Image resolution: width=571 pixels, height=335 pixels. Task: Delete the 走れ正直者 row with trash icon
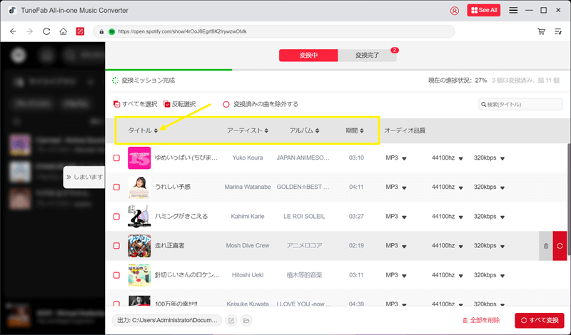546,246
